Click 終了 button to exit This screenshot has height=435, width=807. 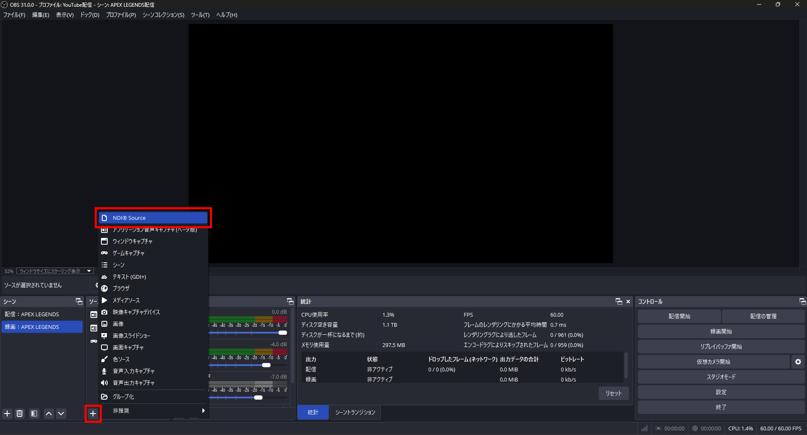721,407
